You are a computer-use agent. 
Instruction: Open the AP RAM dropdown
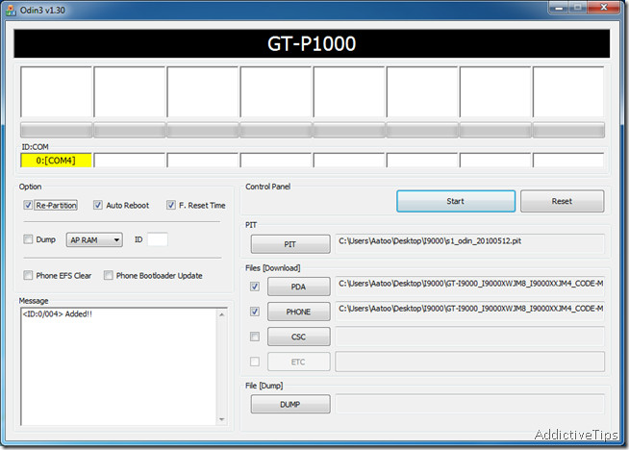point(94,239)
